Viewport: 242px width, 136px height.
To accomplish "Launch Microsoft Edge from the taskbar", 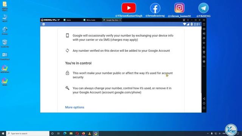I will point(65,133).
